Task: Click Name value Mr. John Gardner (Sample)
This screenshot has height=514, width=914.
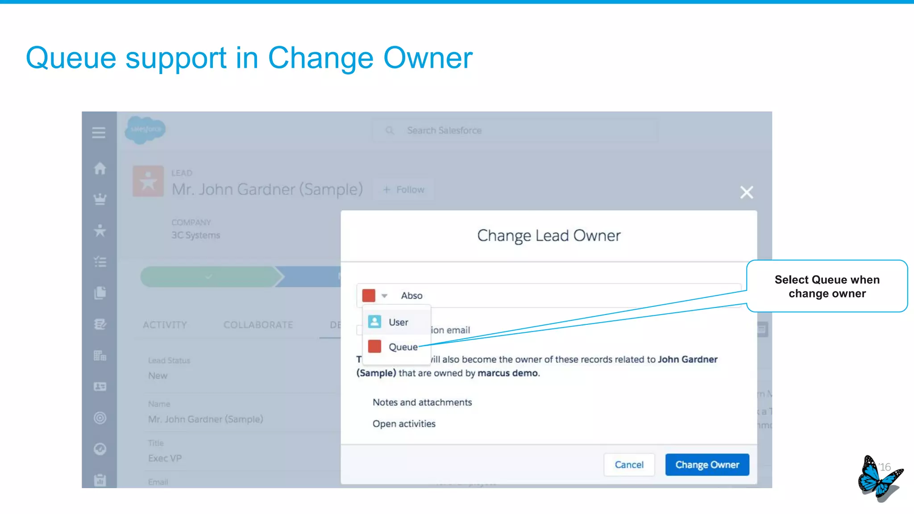Action: click(206, 419)
